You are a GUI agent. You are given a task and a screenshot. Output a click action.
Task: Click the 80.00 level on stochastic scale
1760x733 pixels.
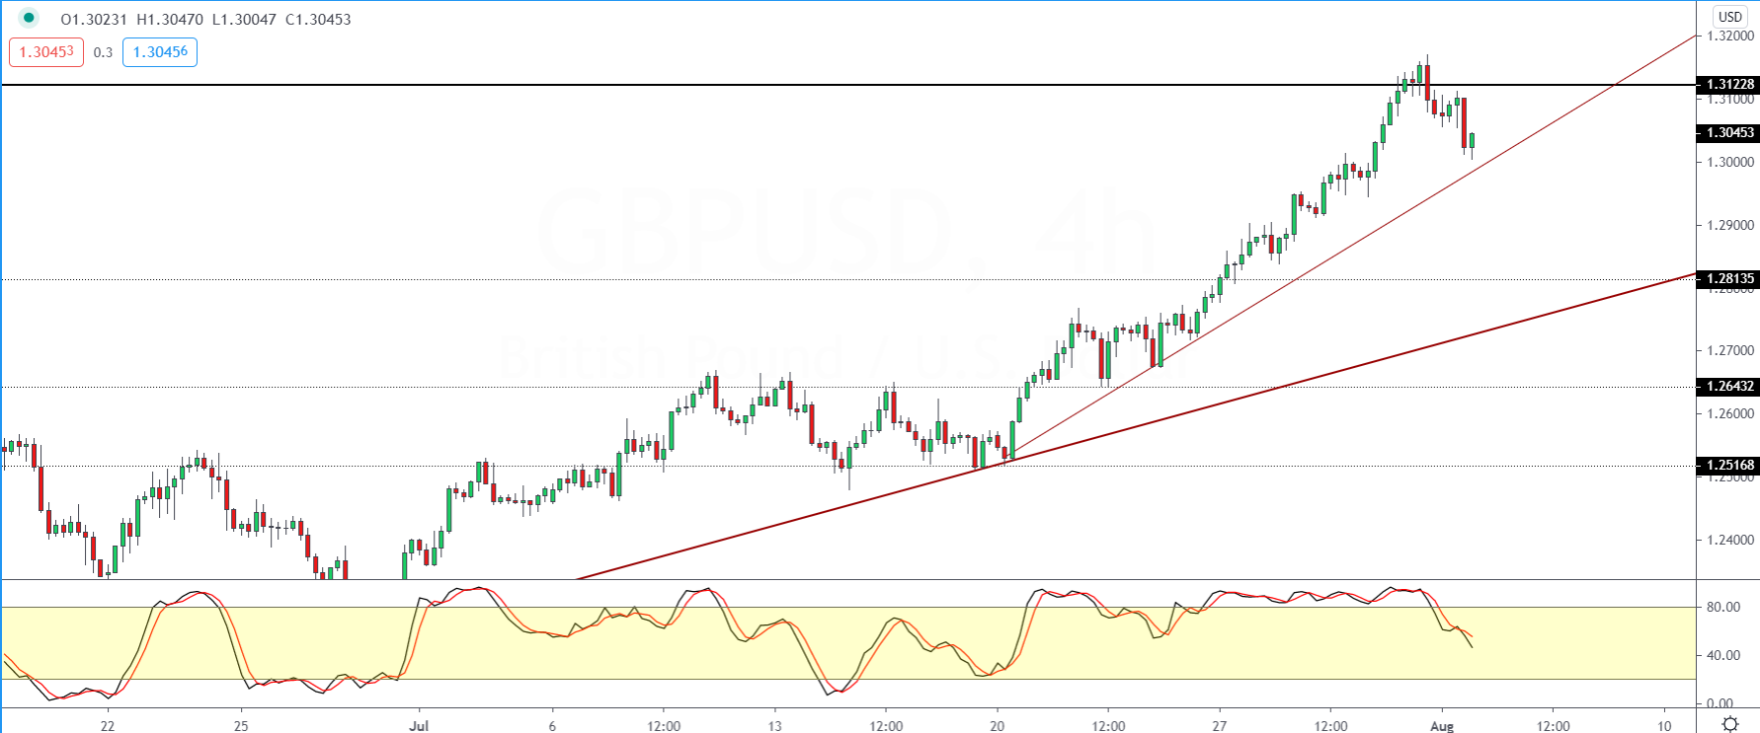1723,607
